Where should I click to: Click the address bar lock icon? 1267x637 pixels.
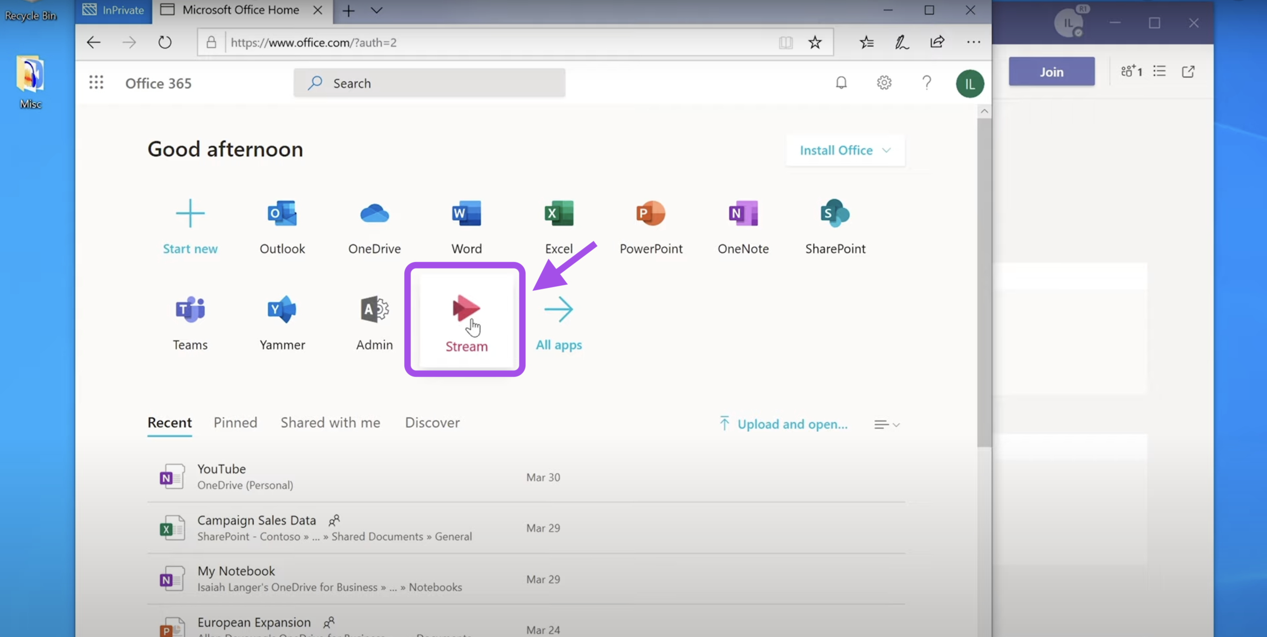point(211,42)
